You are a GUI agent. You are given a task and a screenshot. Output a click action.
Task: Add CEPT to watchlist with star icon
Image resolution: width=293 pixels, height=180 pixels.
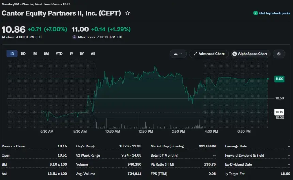point(128,13)
